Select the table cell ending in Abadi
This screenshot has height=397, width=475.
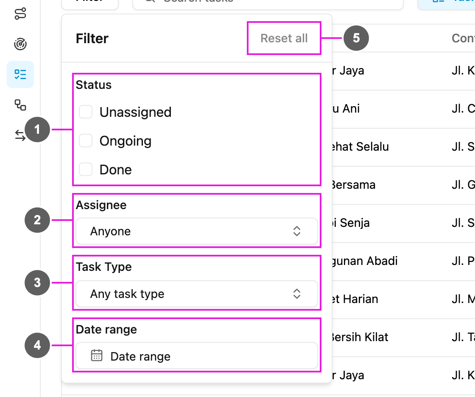pyautogui.click(x=365, y=261)
